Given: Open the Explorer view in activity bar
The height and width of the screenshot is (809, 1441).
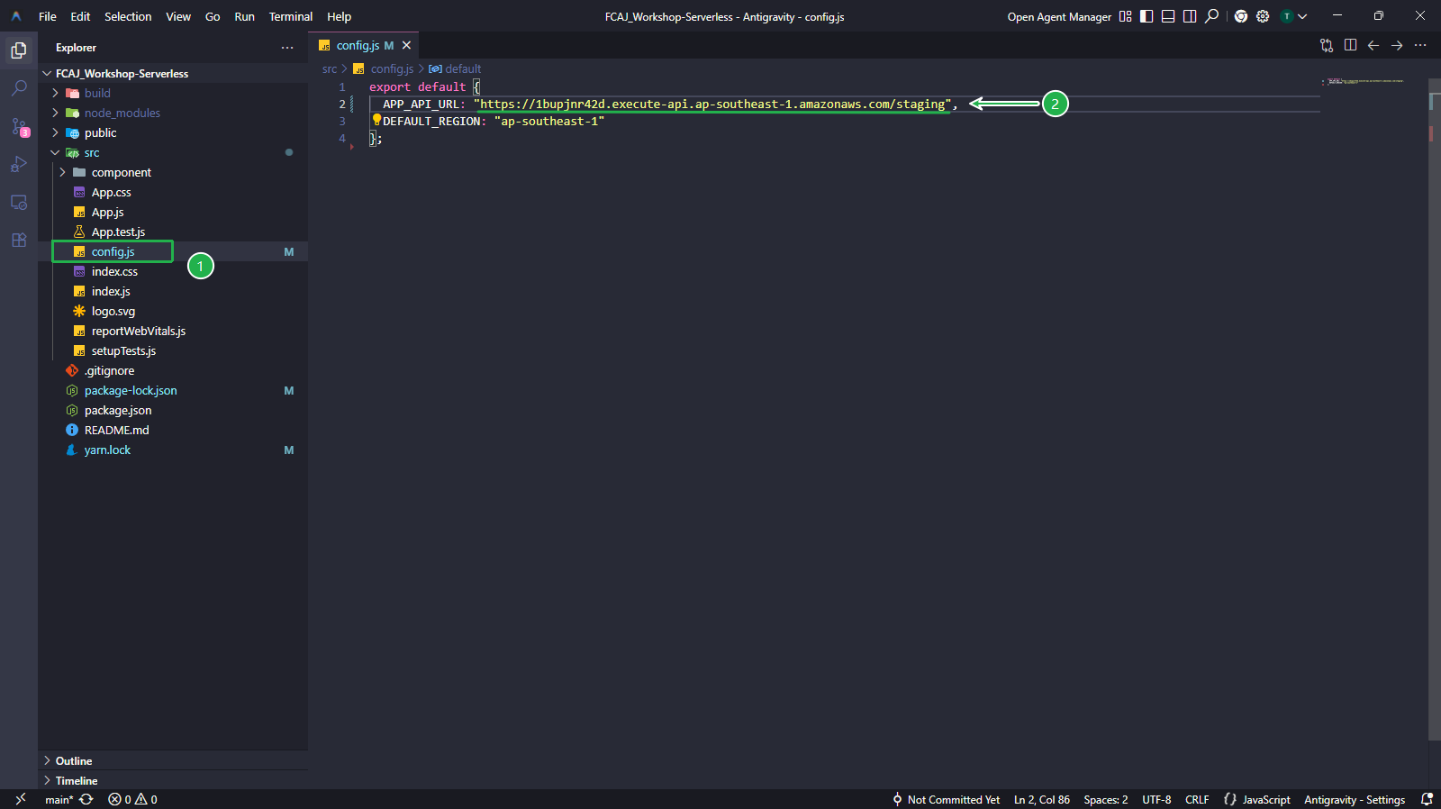Looking at the screenshot, I should click(x=19, y=50).
